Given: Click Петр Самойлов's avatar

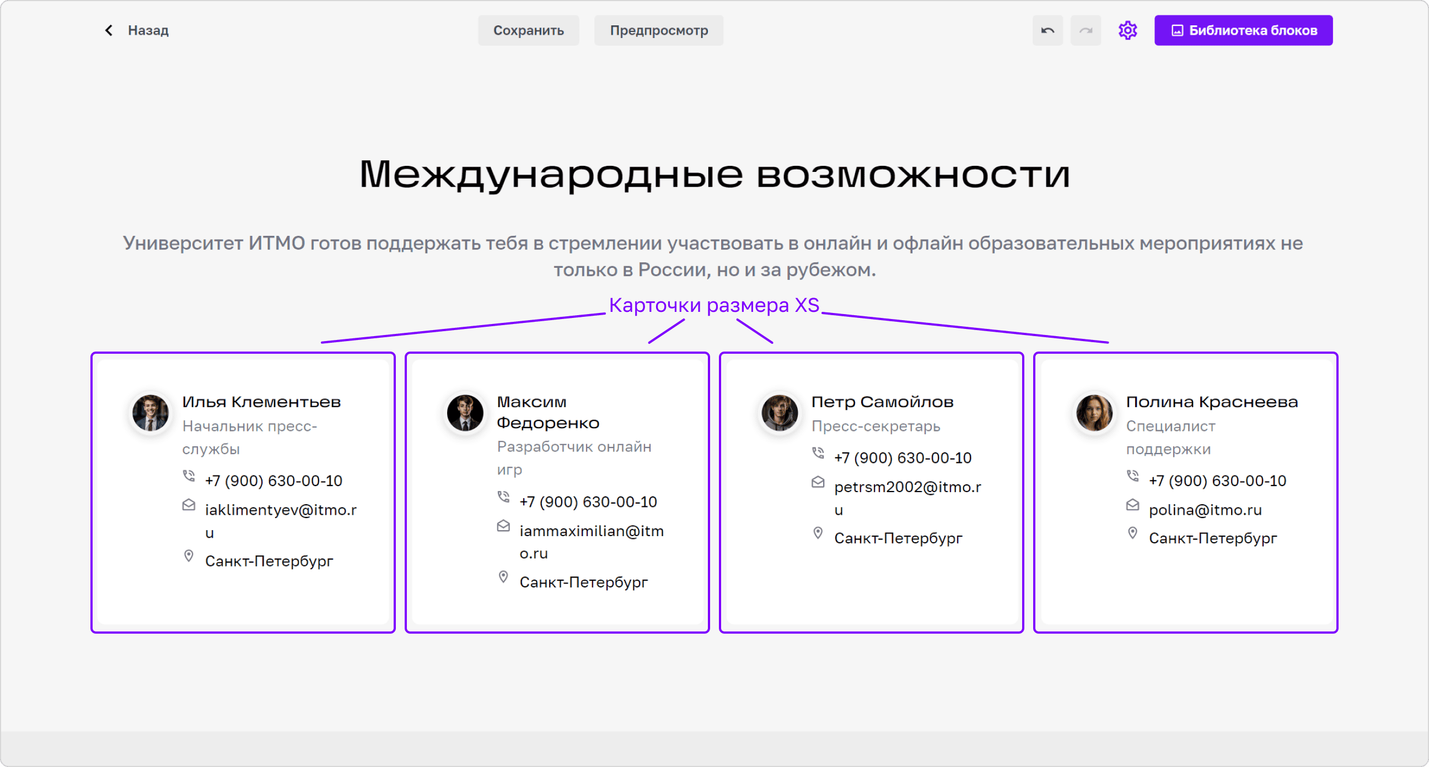Looking at the screenshot, I should [x=780, y=413].
